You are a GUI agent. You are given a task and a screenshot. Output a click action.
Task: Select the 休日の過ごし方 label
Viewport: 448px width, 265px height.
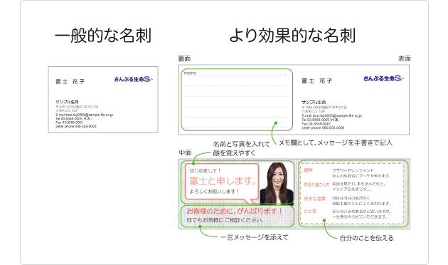[316, 185]
